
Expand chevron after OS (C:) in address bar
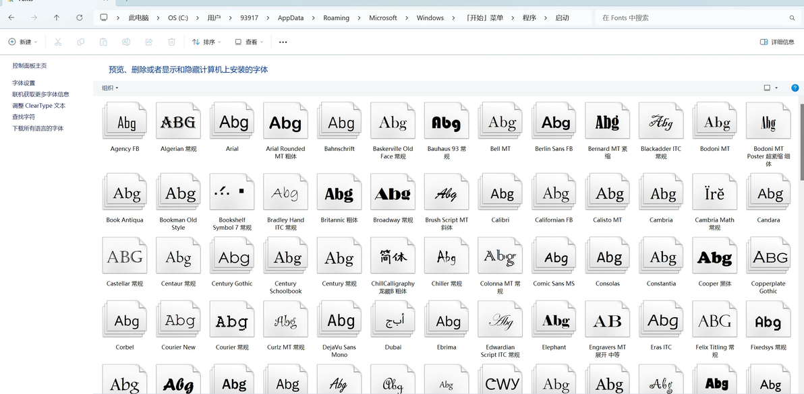198,18
